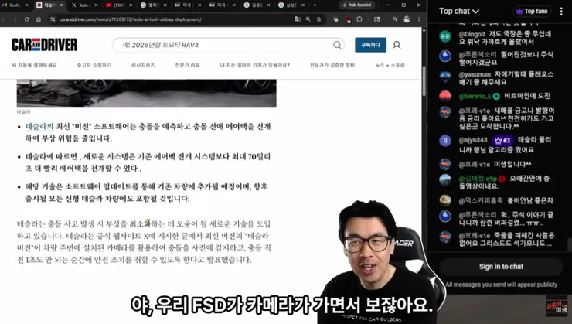Close the YouTube (1367) tab

tap(131, 5)
